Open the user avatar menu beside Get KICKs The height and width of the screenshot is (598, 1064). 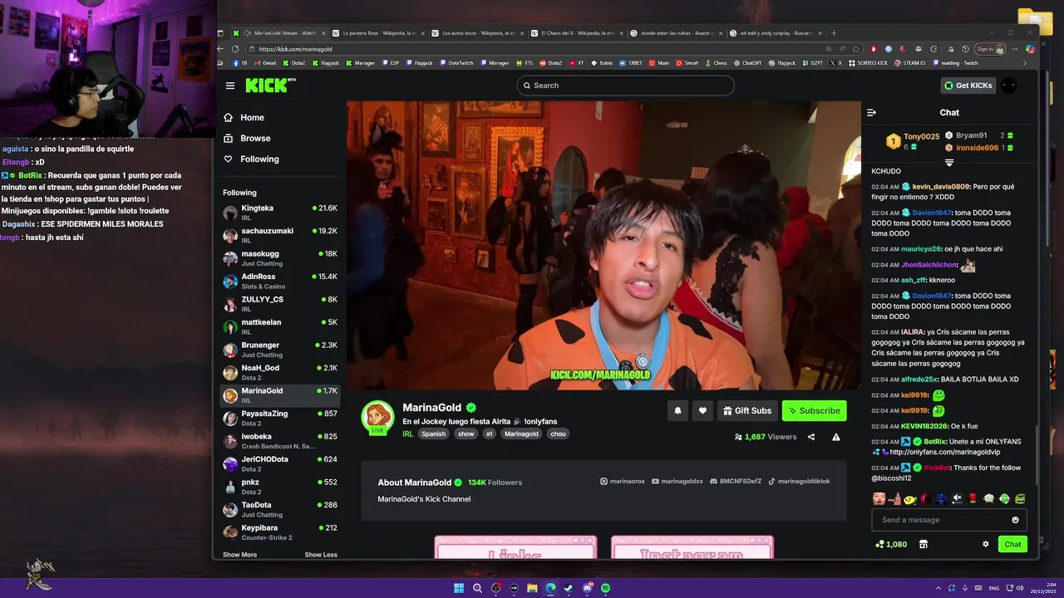[x=1008, y=86]
